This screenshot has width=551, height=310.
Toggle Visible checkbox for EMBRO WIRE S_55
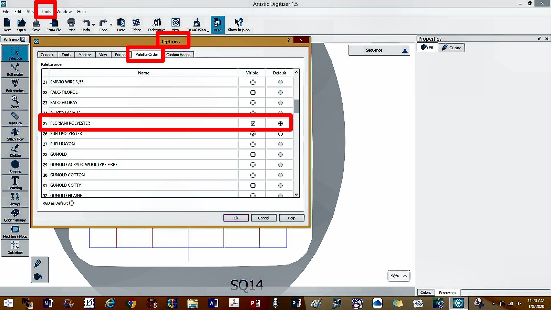coord(253,82)
